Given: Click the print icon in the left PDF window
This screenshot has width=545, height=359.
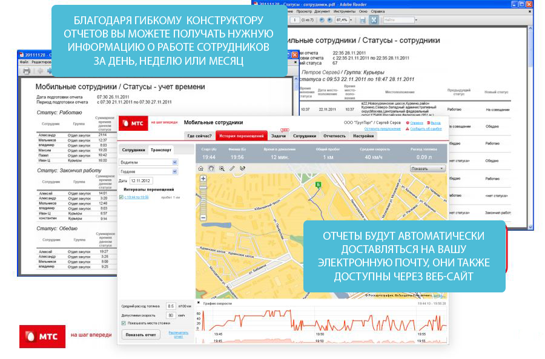Looking at the screenshot, I should coord(27,71).
